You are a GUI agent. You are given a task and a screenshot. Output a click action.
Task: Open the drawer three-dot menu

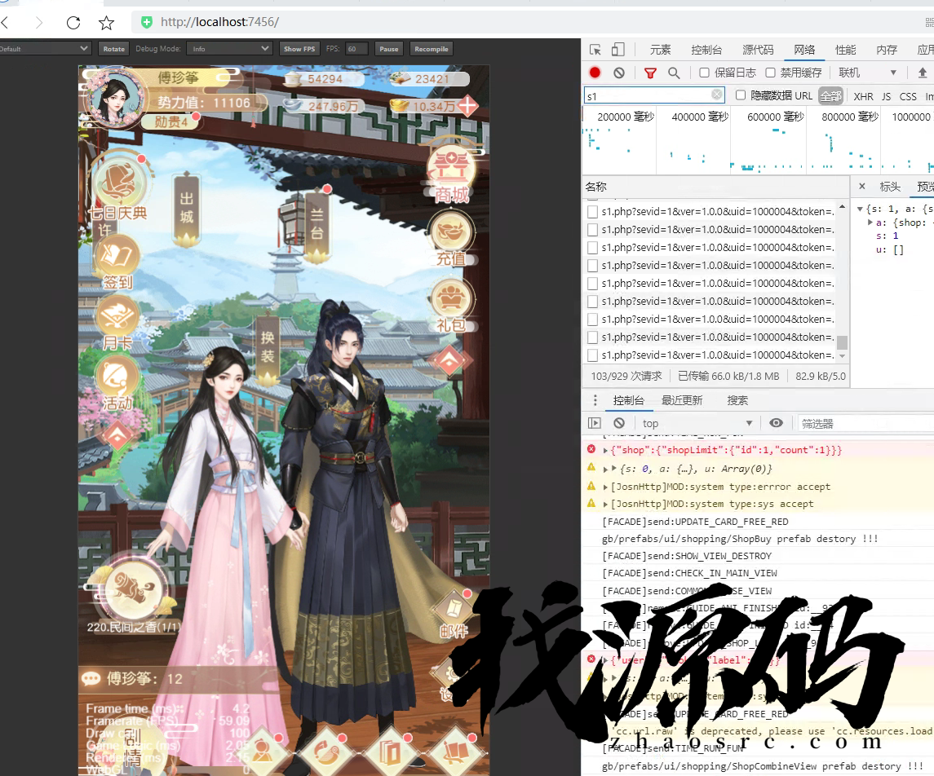[595, 400]
